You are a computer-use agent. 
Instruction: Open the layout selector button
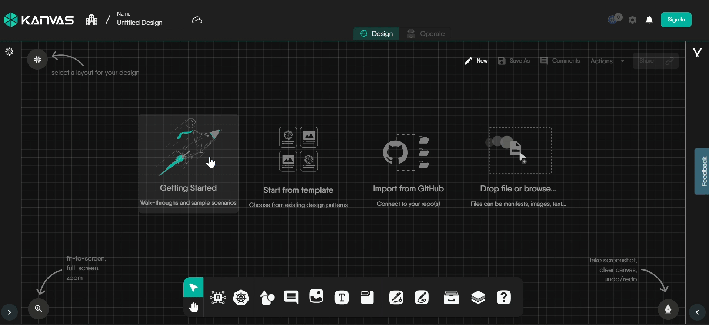[37, 59]
